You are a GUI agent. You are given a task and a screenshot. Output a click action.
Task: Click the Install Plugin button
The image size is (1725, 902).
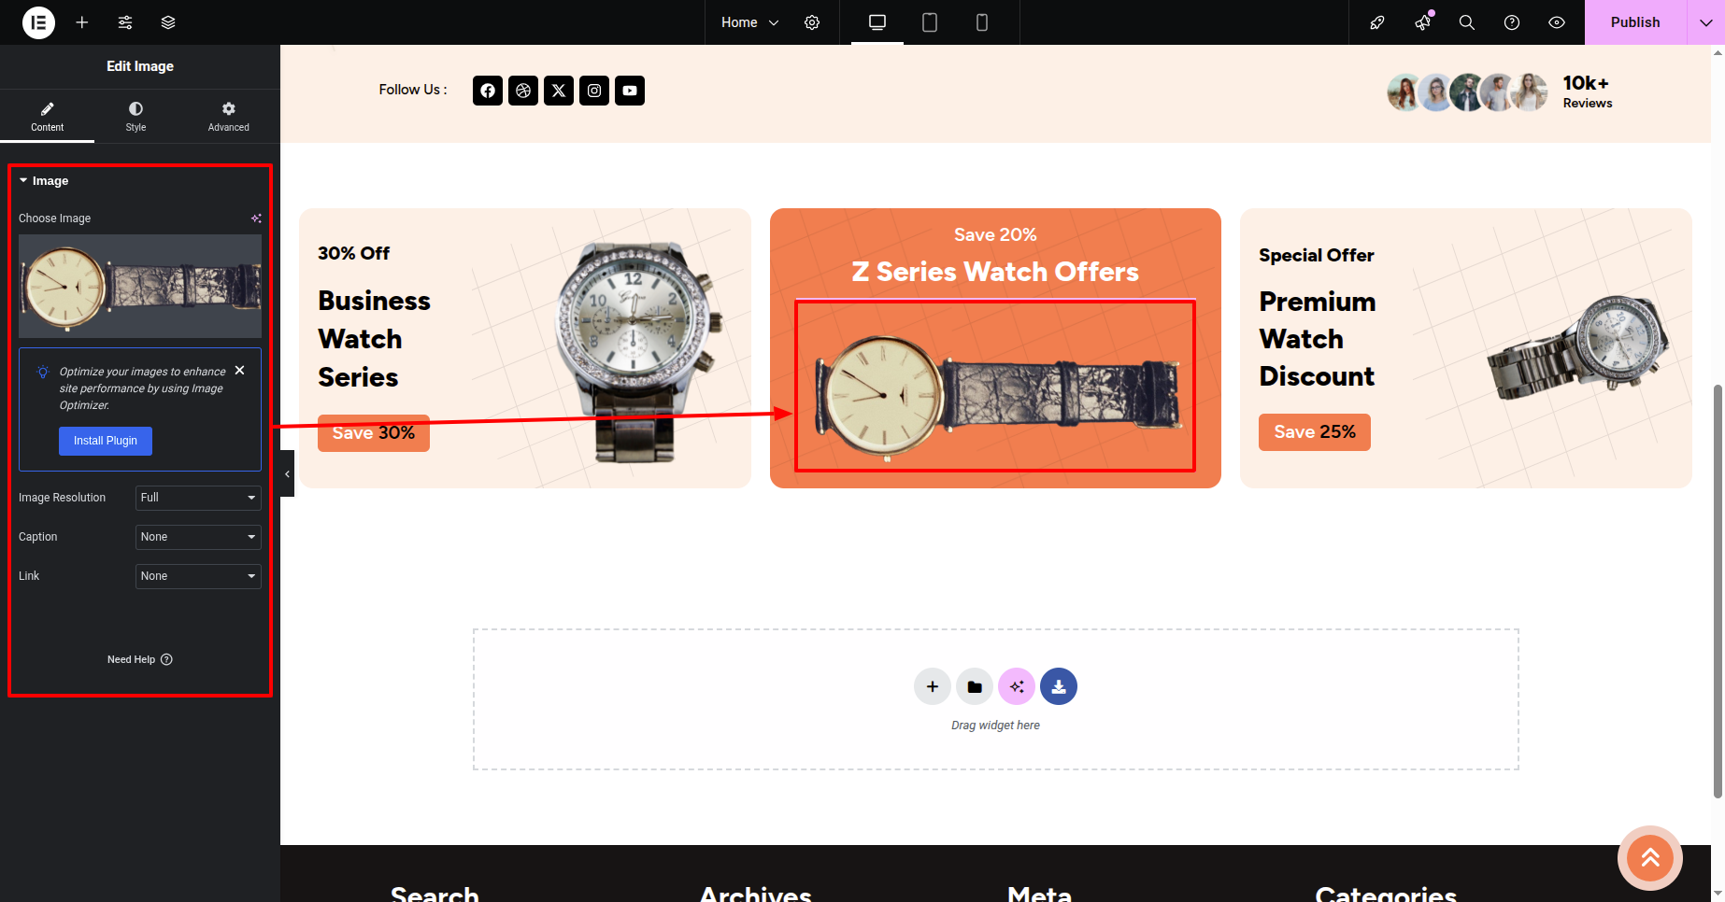(106, 441)
